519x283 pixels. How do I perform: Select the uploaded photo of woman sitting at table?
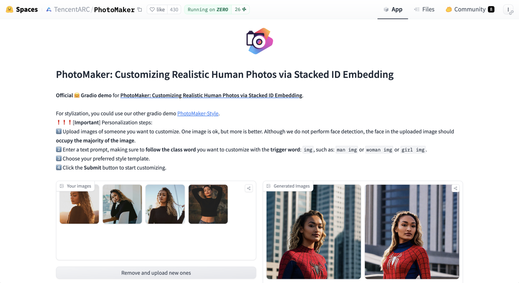point(122,204)
